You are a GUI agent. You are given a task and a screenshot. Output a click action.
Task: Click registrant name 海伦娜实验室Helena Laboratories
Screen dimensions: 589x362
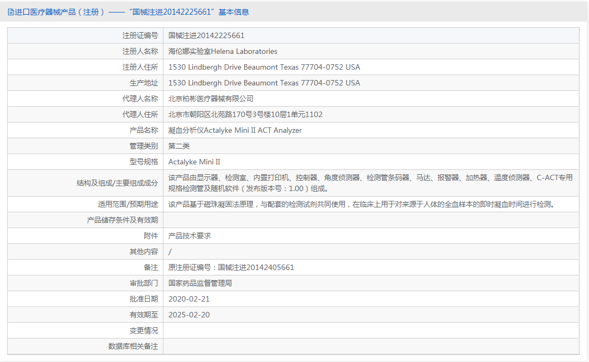point(223,51)
